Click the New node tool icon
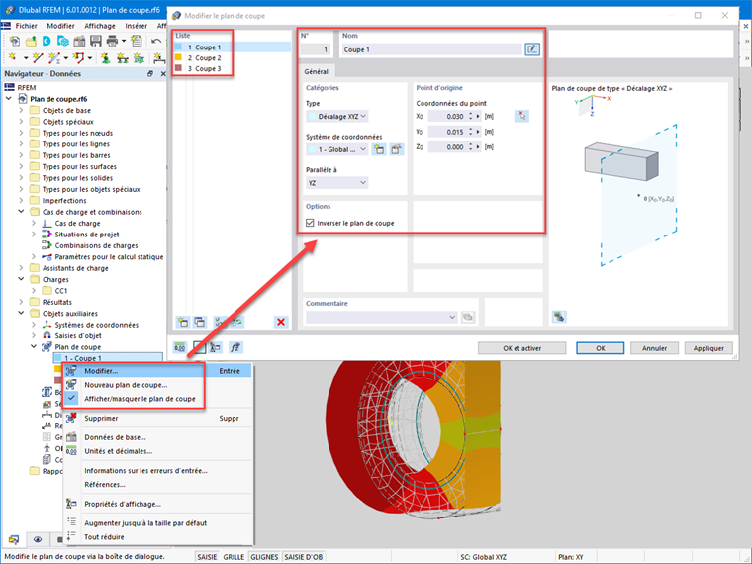752x564 pixels. click(14, 58)
